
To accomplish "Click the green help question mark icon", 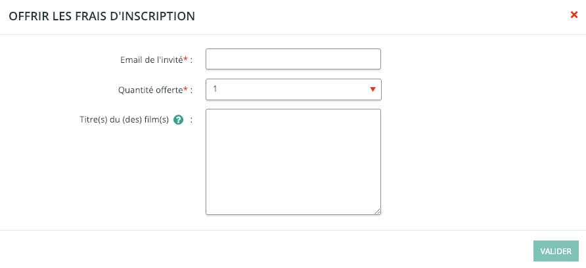I will point(177,120).
